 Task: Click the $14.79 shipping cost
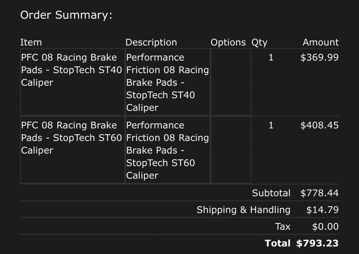click(x=322, y=210)
